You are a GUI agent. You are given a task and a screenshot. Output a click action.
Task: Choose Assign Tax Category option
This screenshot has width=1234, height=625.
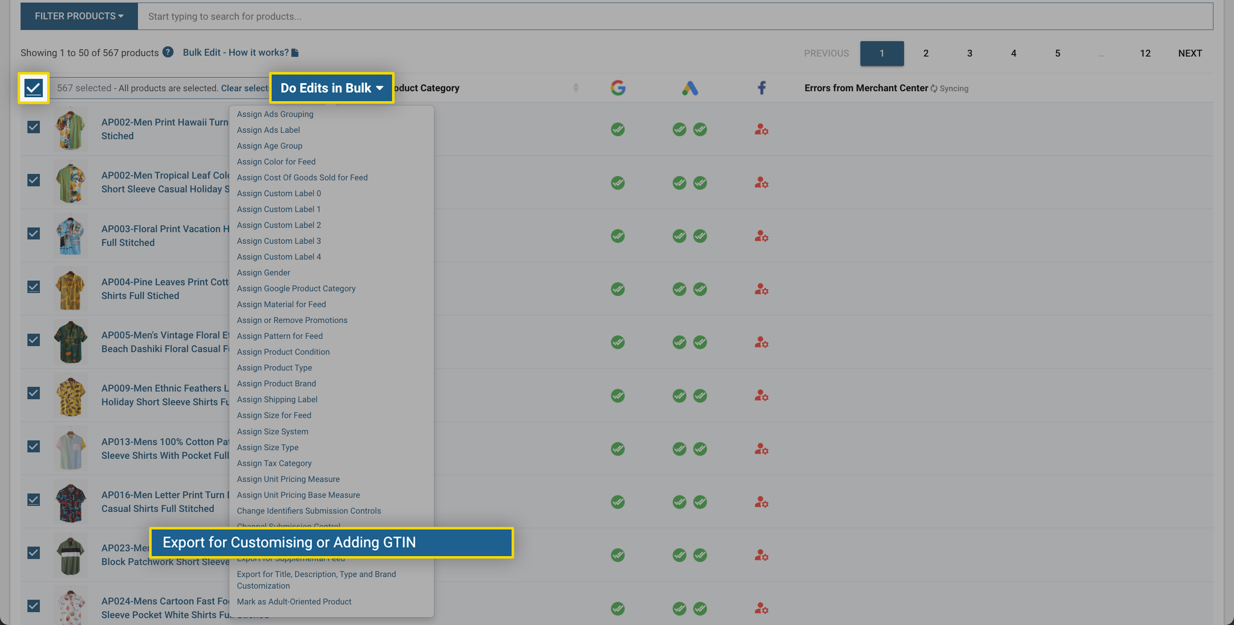(274, 463)
